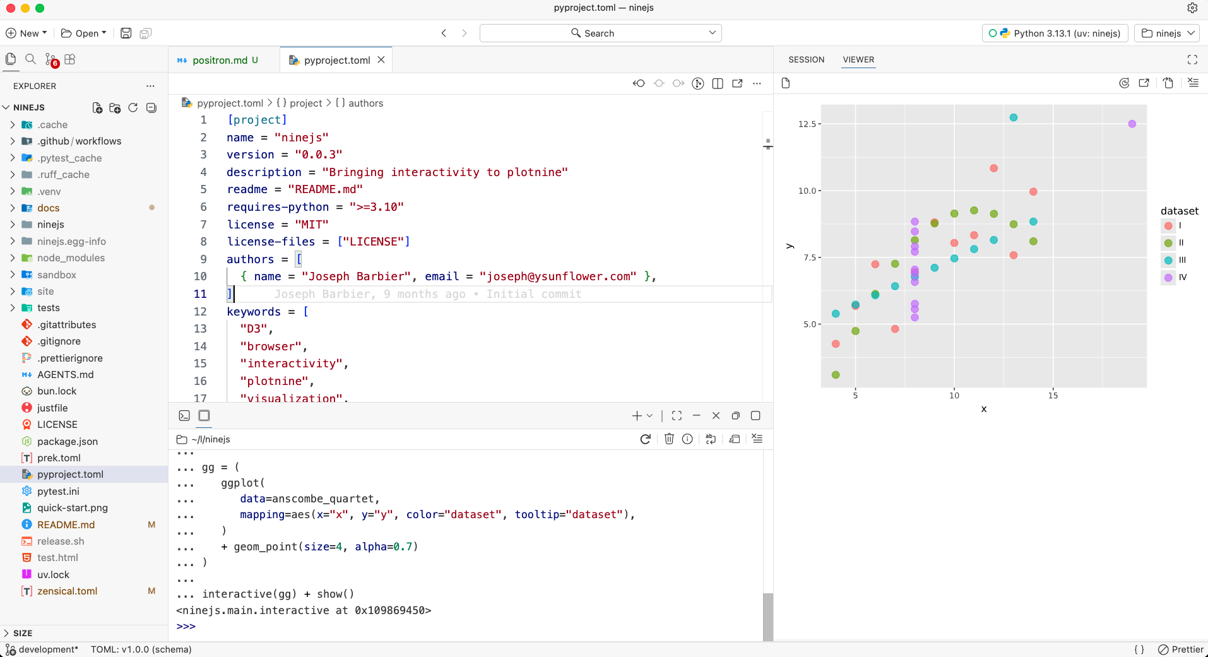Go to previous change icon in editor toolbar
Screen dimensions: 1208x657
[639, 83]
